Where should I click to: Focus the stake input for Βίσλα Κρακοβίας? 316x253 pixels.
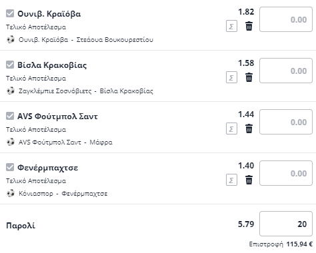(286, 71)
